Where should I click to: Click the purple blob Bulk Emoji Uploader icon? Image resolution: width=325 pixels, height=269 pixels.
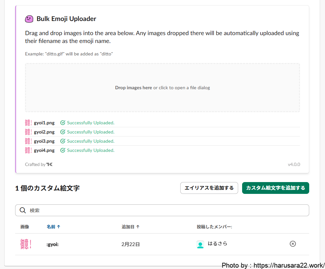[x=29, y=19]
